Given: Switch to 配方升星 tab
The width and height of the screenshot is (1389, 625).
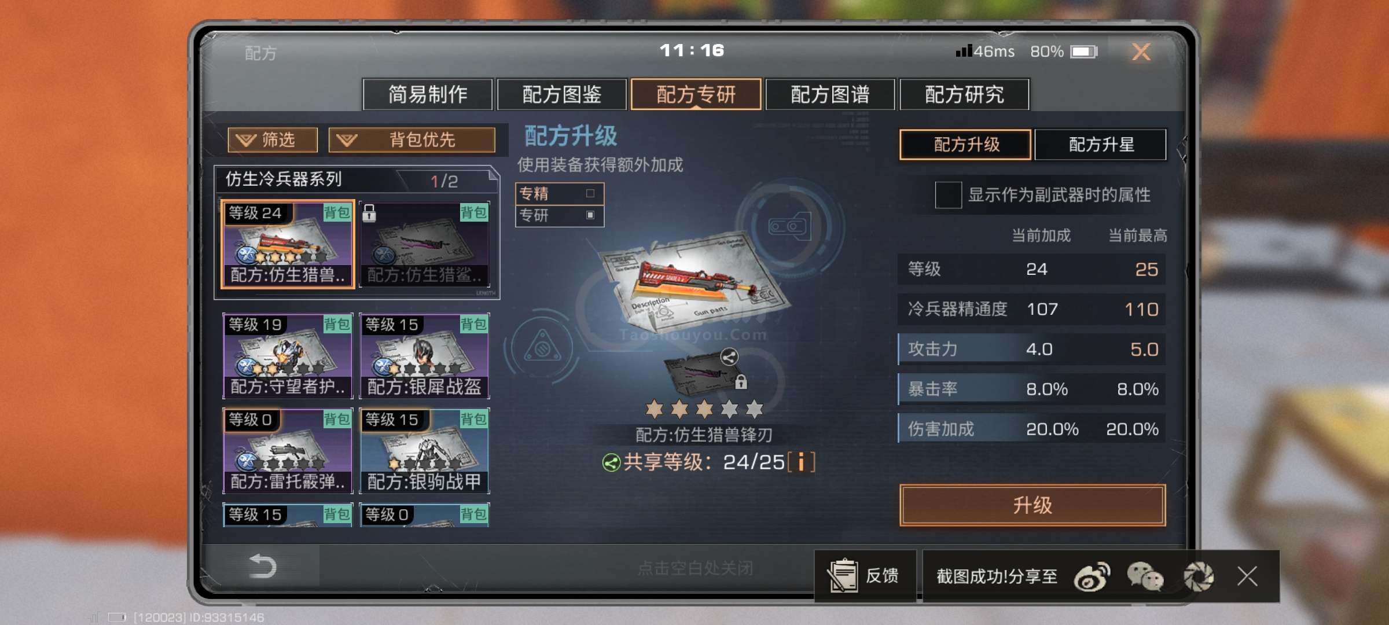Looking at the screenshot, I should click(1100, 144).
